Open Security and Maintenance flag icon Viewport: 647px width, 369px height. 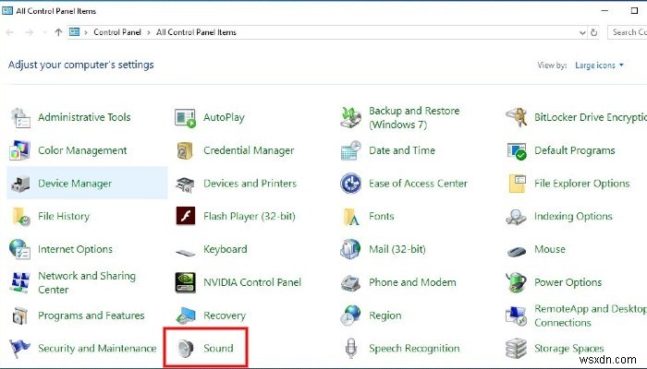click(x=19, y=349)
